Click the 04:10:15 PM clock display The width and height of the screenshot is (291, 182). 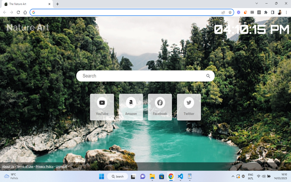coord(251,30)
